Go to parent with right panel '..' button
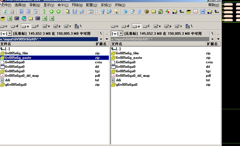240x146 pixels. (x=218, y=33)
